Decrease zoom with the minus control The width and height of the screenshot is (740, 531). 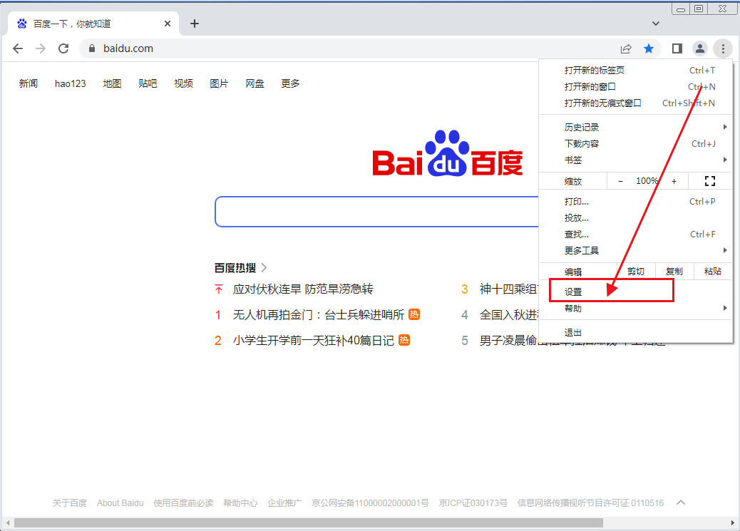[x=620, y=180]
